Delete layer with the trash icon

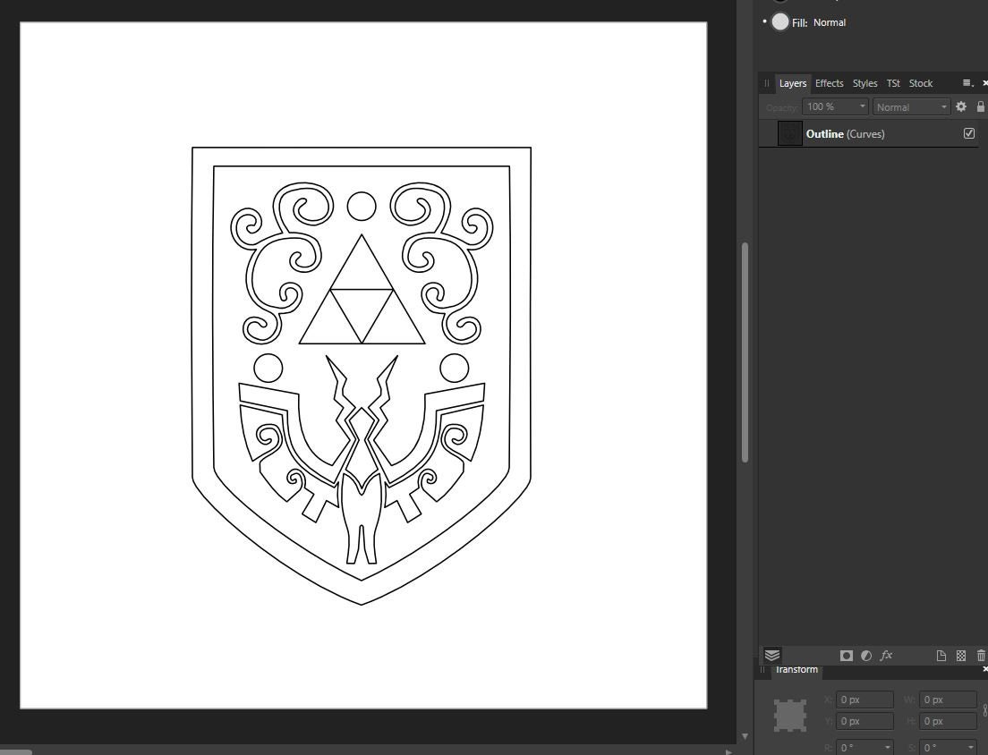980,656
